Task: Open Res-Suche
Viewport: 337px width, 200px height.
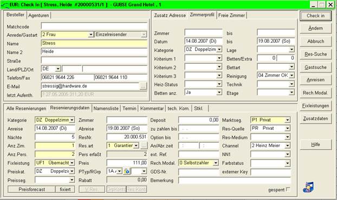Action: coord(315,54)
